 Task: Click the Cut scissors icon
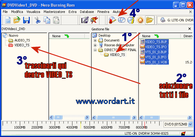pos(37,20)
